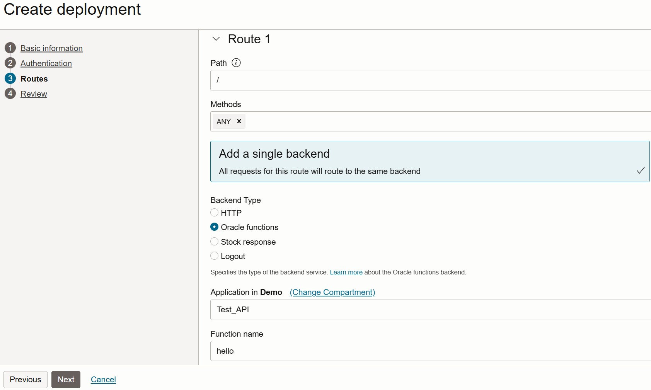Click step 3 Routes circle icon
Screen dimensions: 651x390
click(x=10, y=78)
